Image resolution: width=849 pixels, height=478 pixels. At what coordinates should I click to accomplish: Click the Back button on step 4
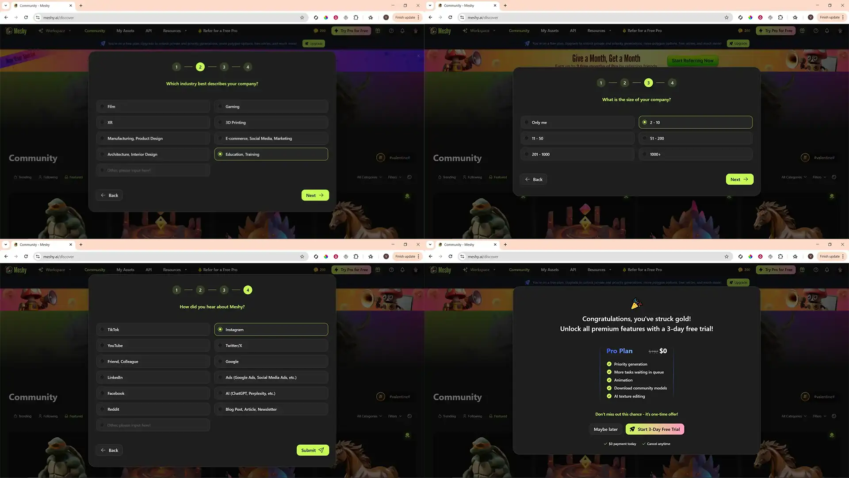[x=110, y=449]
